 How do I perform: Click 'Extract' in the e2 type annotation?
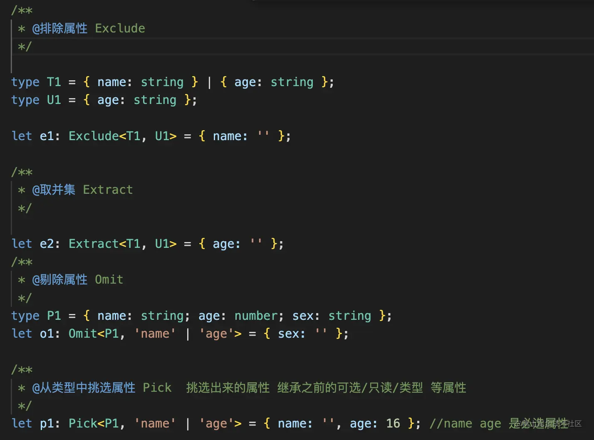[x=94, y=244]
